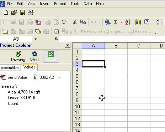Click the Copy icon

pyautogui.click(x=83, y=22)
